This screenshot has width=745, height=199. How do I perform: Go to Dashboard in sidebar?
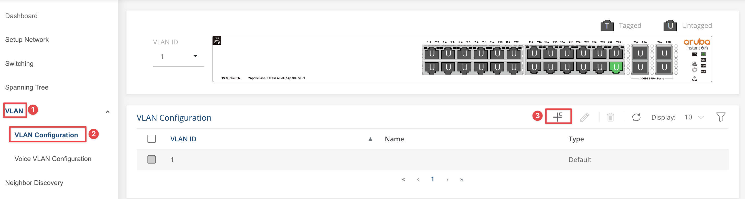click(22, 16)
